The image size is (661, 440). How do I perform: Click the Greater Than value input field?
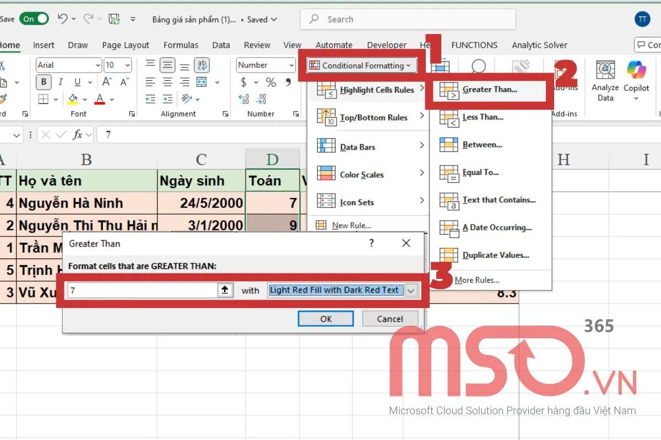pyautogui.click(x=142, y=290)
